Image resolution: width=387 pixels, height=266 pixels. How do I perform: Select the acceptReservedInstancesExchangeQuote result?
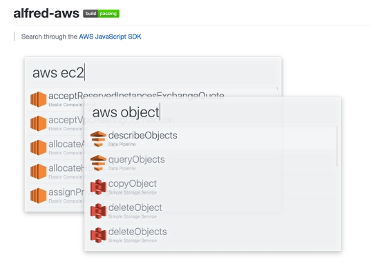[x=153, y=99]
